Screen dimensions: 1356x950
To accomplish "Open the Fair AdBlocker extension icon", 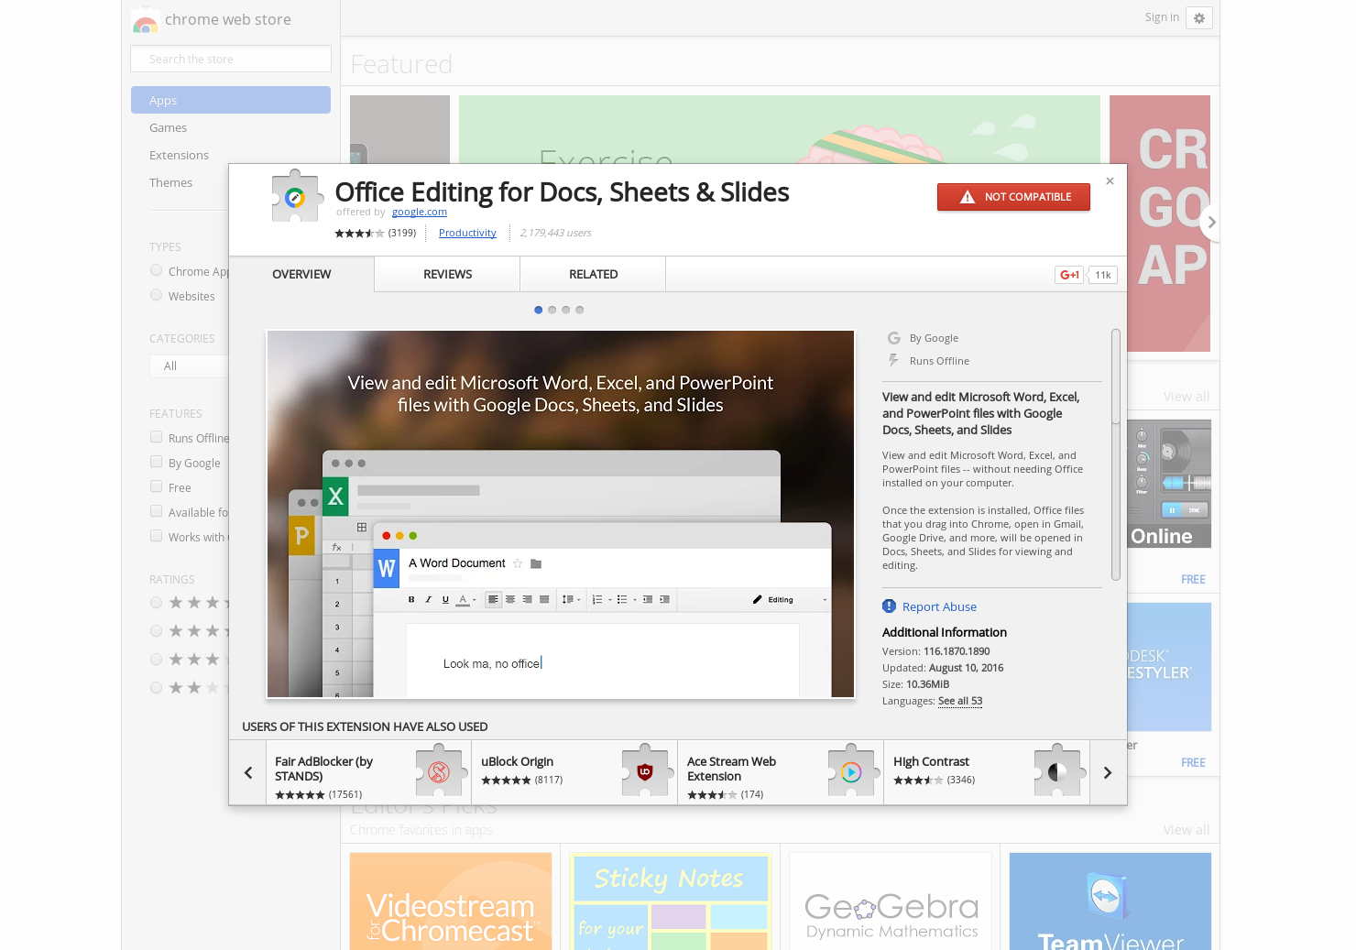I will pos(439,771).
